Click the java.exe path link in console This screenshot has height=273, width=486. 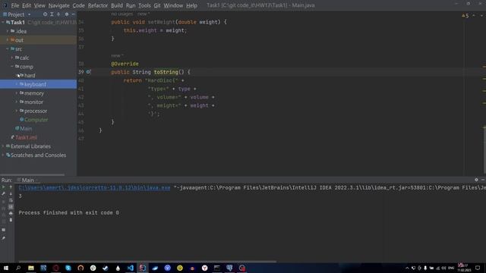click(x=94, y=188)
